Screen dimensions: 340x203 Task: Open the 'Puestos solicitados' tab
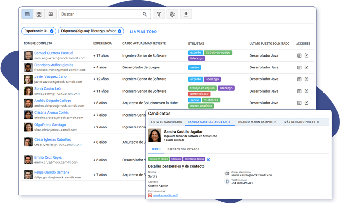point(183,149)
